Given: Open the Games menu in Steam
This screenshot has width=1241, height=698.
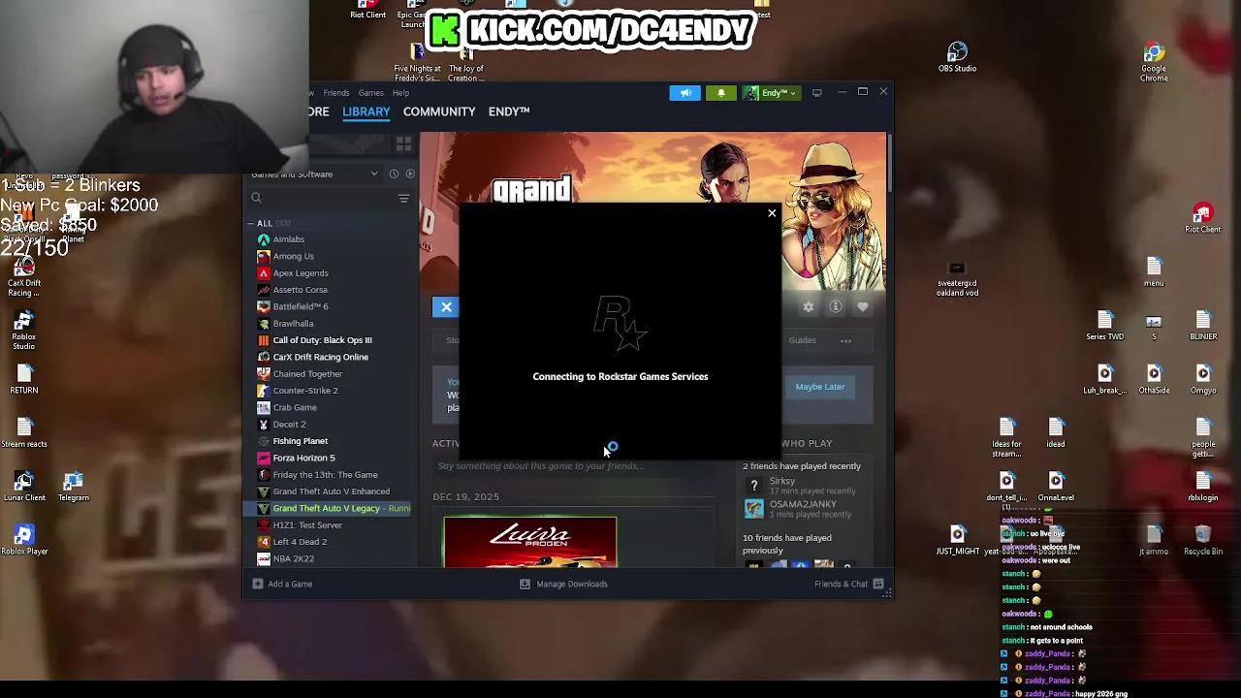Looking at the screenshot, I should tap(370, 93).
